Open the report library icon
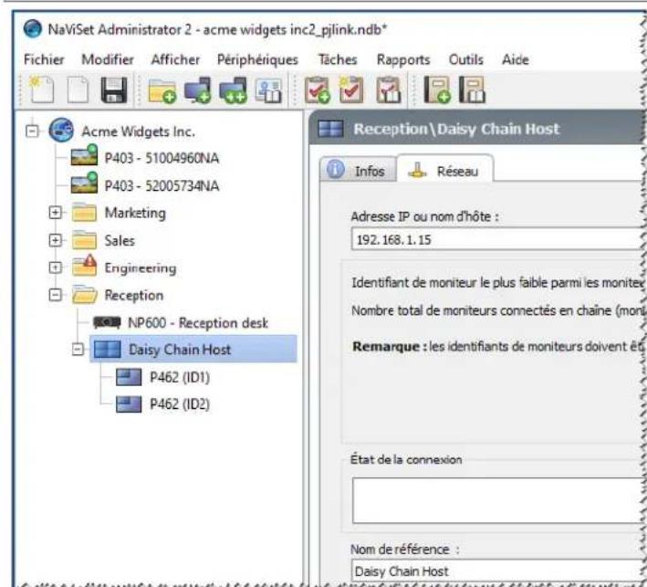647x587 pixels. coord(472,89)
